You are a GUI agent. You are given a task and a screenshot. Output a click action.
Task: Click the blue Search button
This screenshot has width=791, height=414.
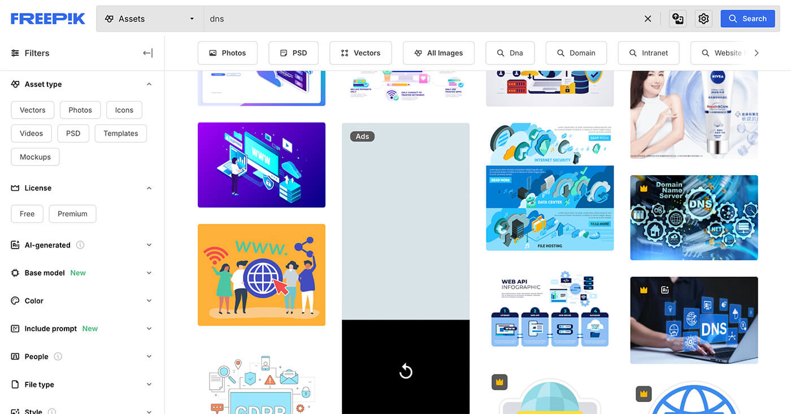coord(747,19)
